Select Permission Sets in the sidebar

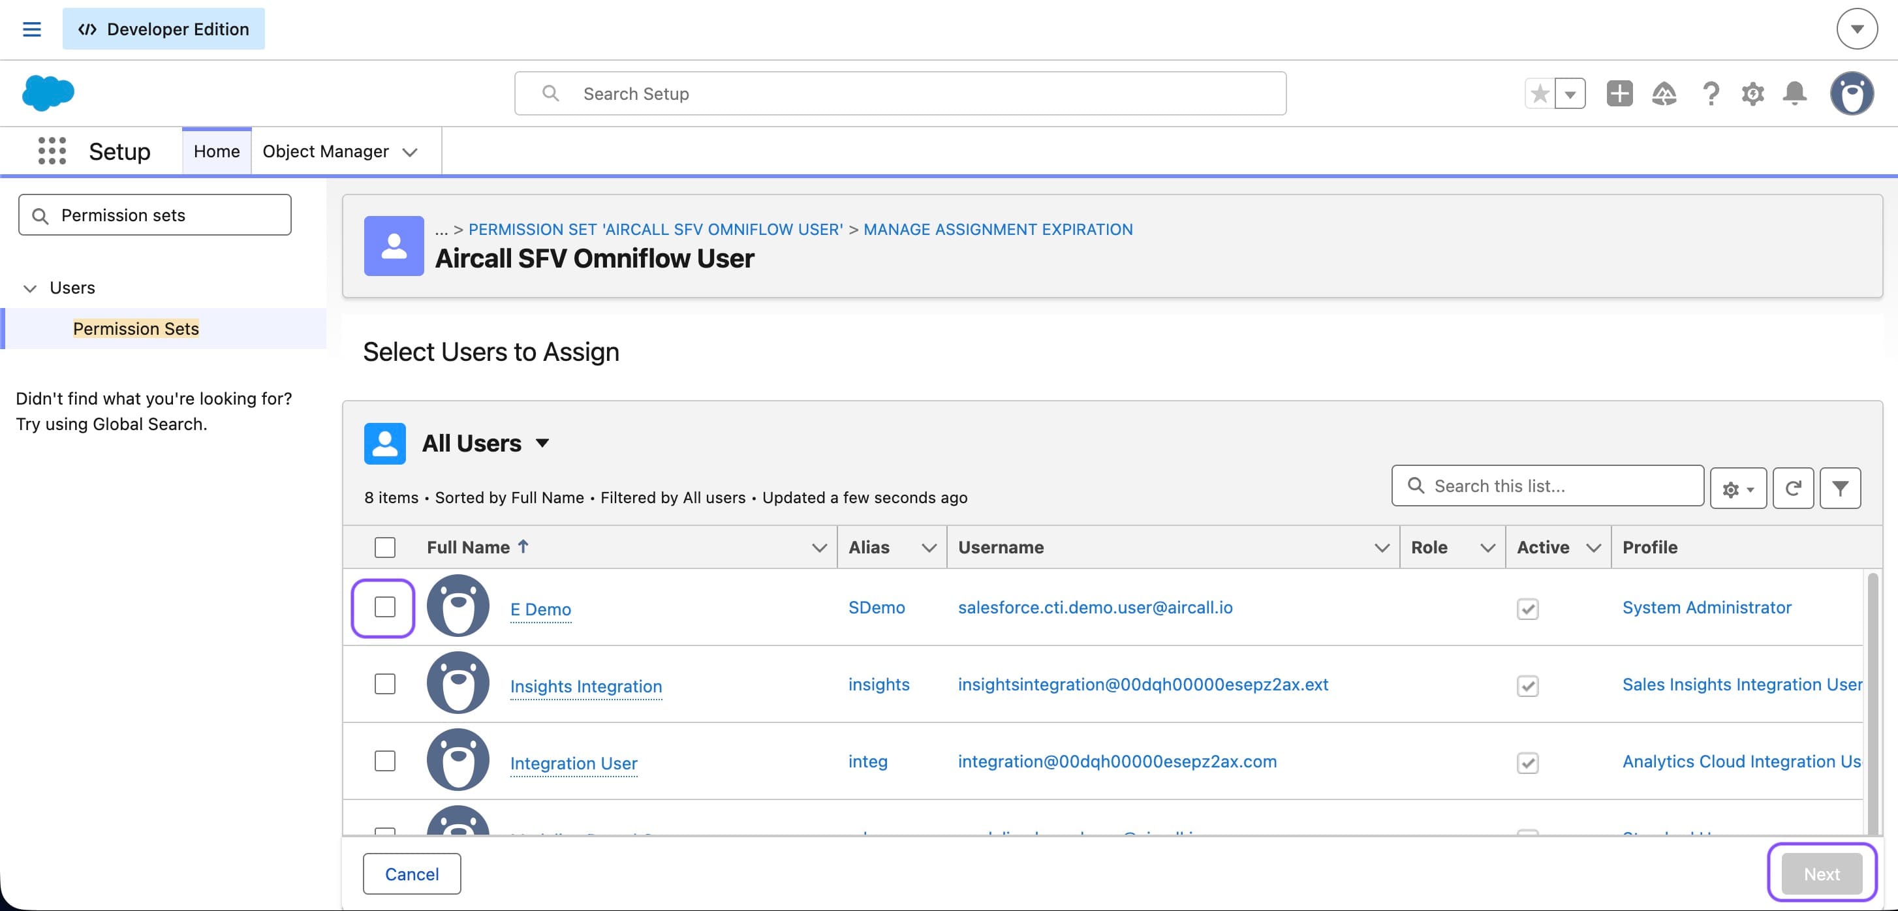(x=136, y=328)
